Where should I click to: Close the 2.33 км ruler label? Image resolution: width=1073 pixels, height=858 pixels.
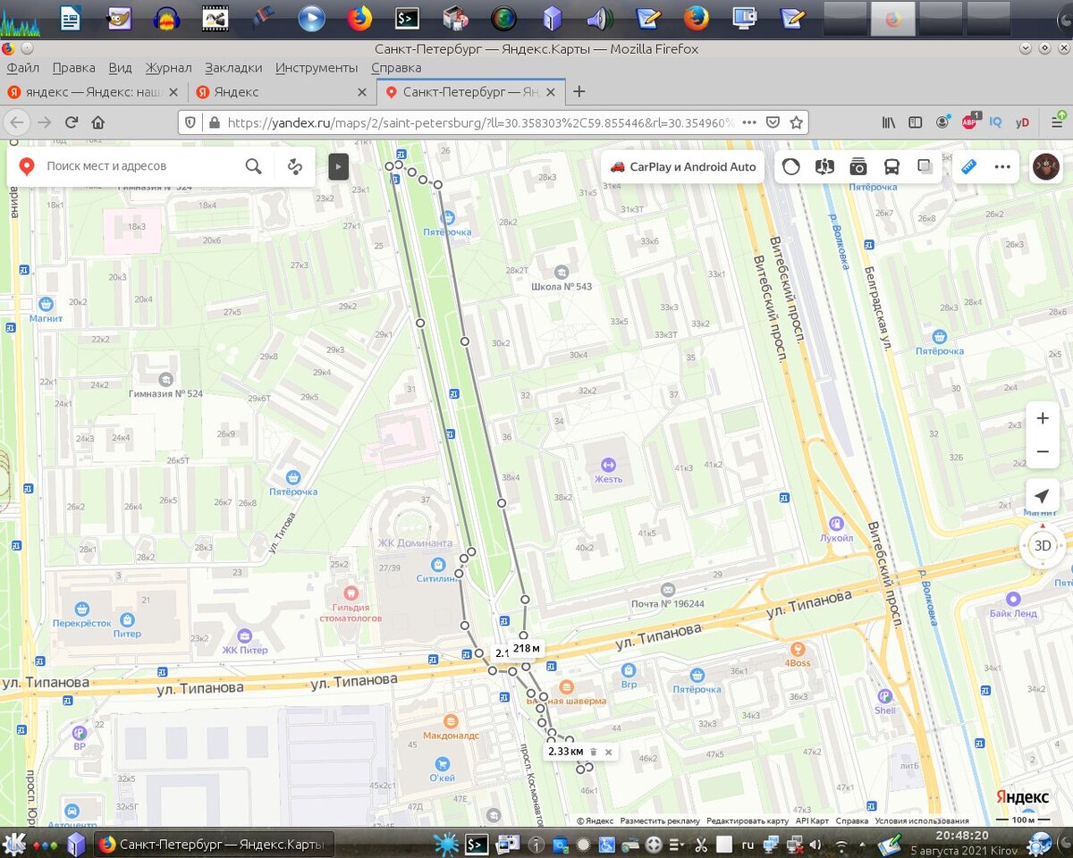point(608,752)
